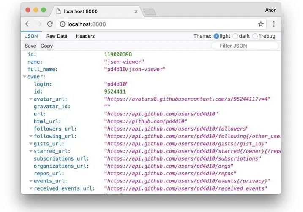Image resolution: width=303 pixels, height=212 pixels.
Task: Click the organizations_url key label
Action: click(x=61, y=166)
